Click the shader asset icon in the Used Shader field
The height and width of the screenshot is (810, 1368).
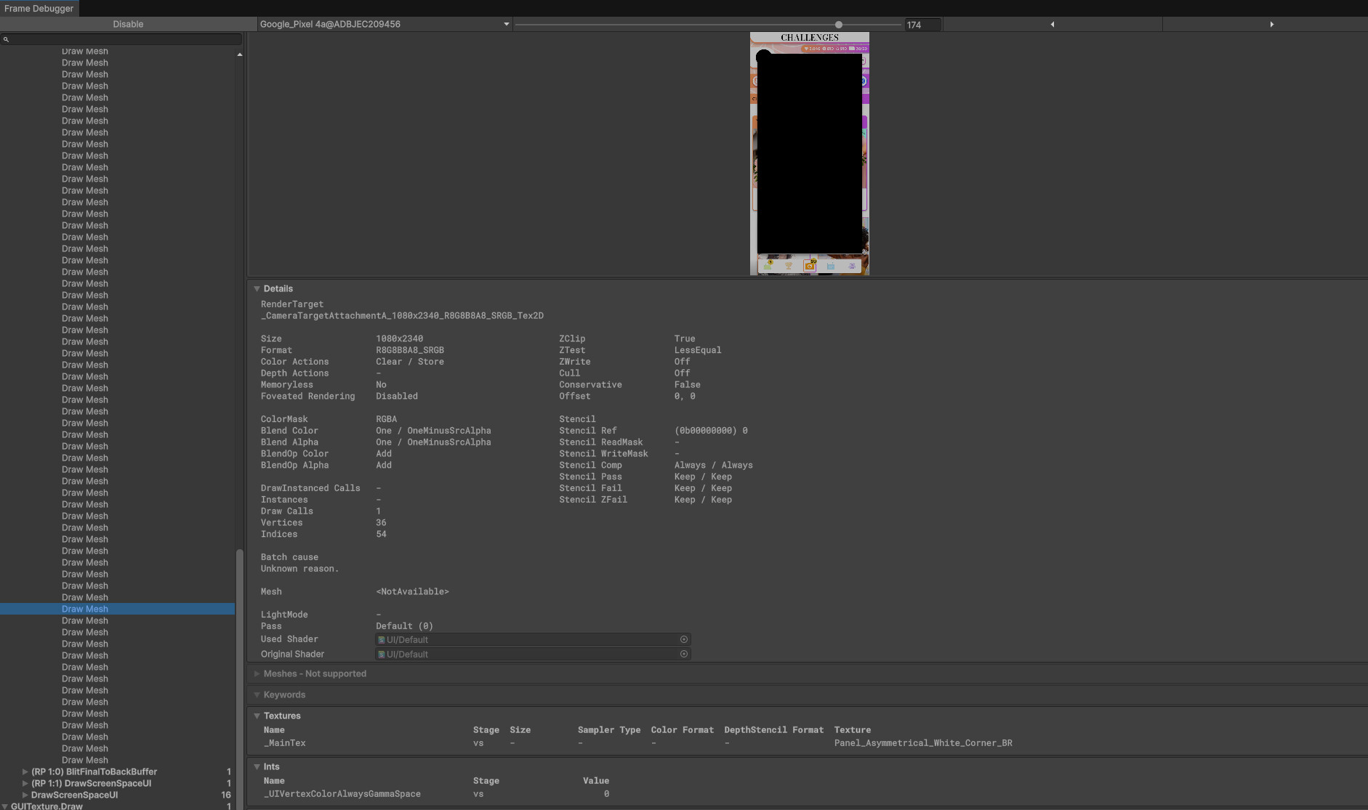click(x=381, y=639)
